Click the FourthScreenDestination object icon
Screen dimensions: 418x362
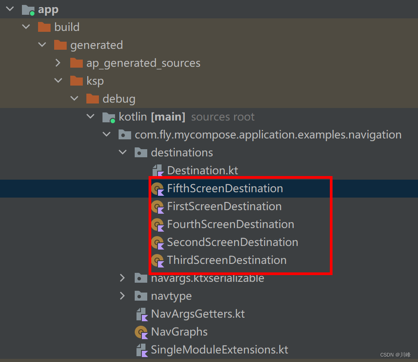pyautogui.click(x=158, y=224)
